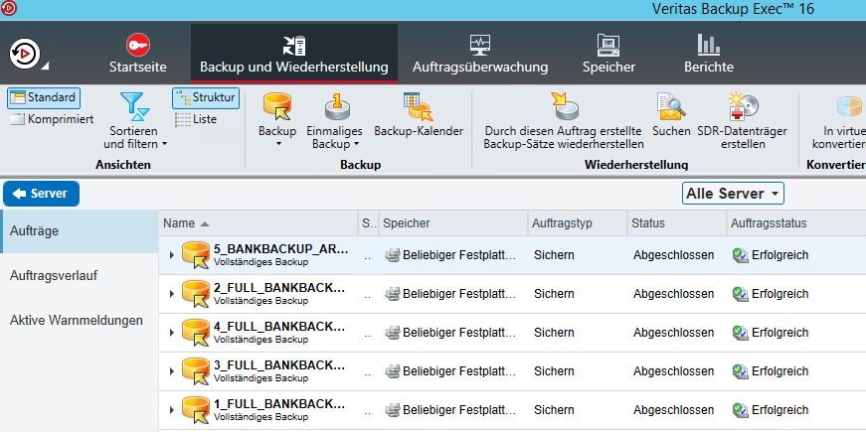The height and width of the screenshot is (432, 866).
Task: Open the Backup Exec round logo button
Action: (x=25, y=54)
